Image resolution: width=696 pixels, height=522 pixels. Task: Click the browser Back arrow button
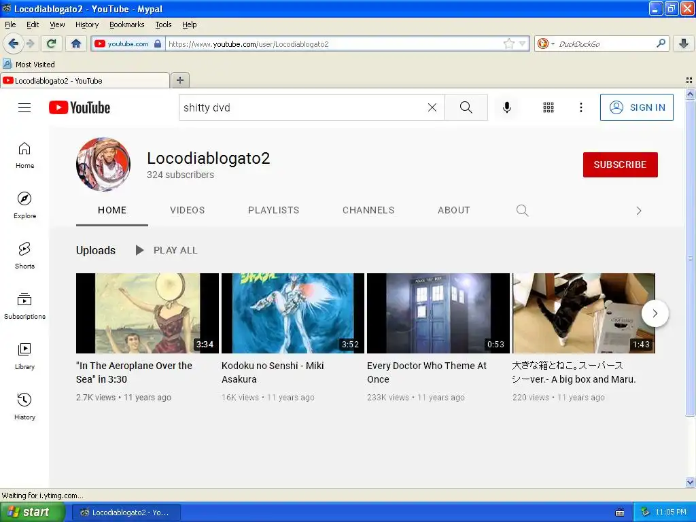13,43
